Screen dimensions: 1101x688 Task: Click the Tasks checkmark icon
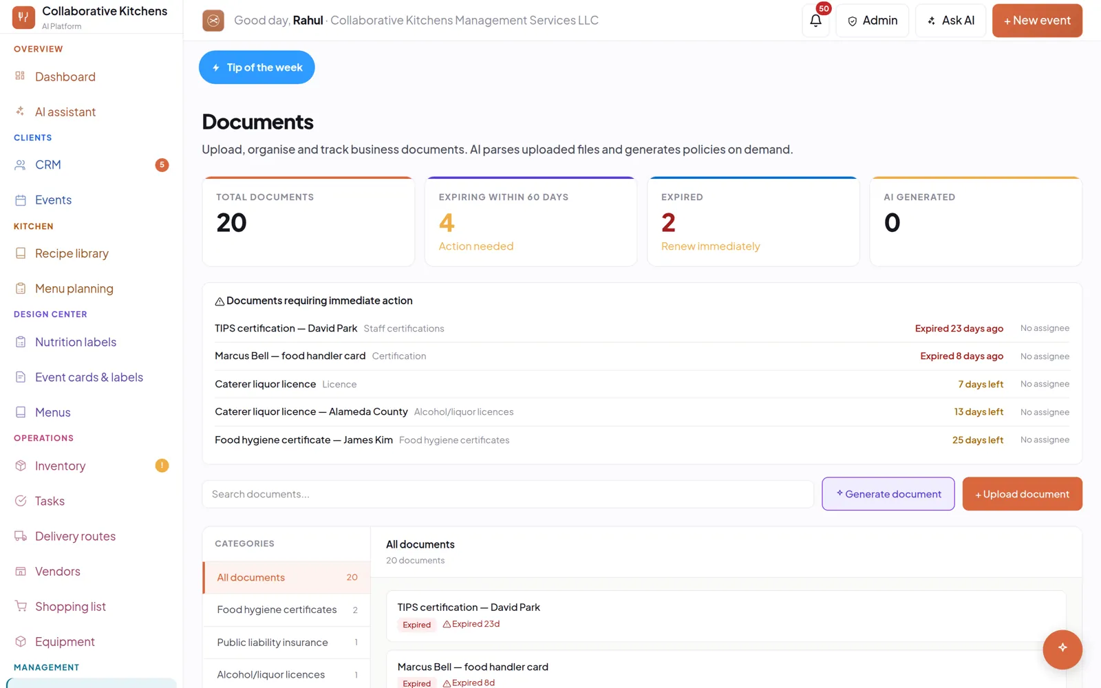(x=21, y=501)
